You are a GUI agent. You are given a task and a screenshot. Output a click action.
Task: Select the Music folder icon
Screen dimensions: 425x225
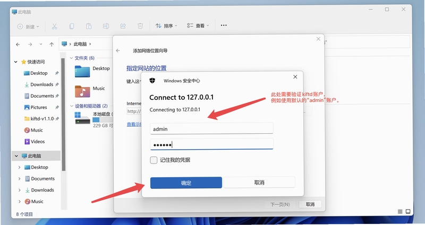tap(82, 91)
